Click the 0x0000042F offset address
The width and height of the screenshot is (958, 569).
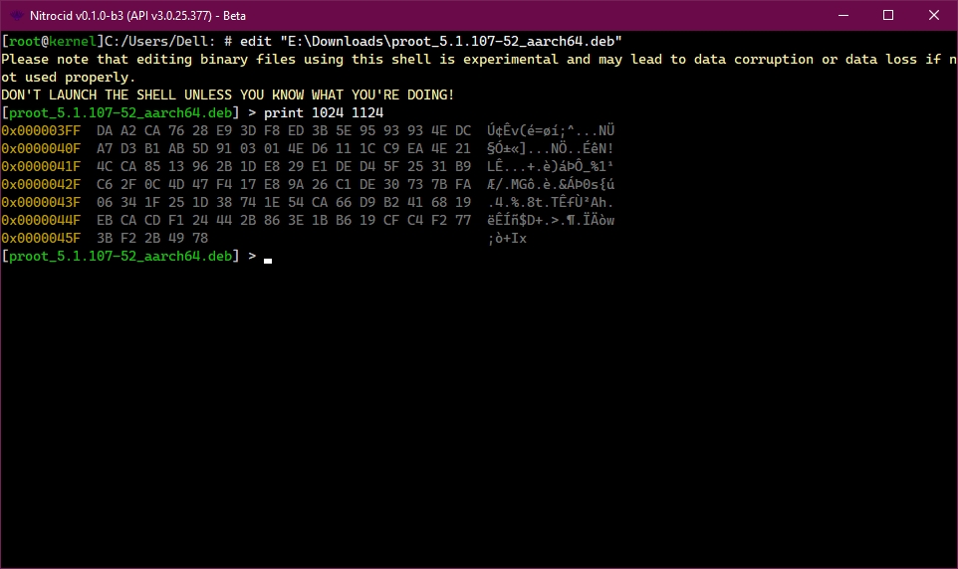41,184
